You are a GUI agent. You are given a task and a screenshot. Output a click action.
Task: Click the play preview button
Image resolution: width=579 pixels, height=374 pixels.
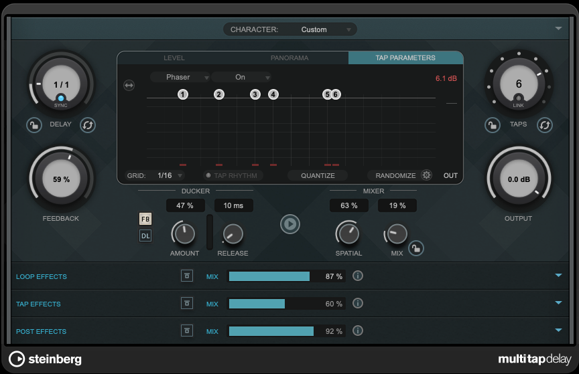pos(290,224)
